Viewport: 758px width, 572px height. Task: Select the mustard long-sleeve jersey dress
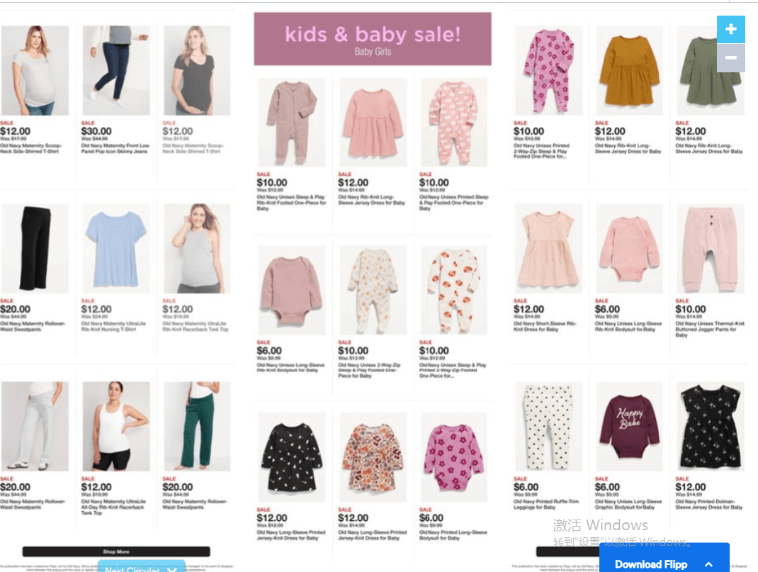629,71
